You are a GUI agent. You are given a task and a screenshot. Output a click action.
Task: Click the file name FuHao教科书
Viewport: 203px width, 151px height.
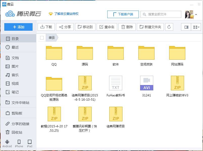coord(116,95)
